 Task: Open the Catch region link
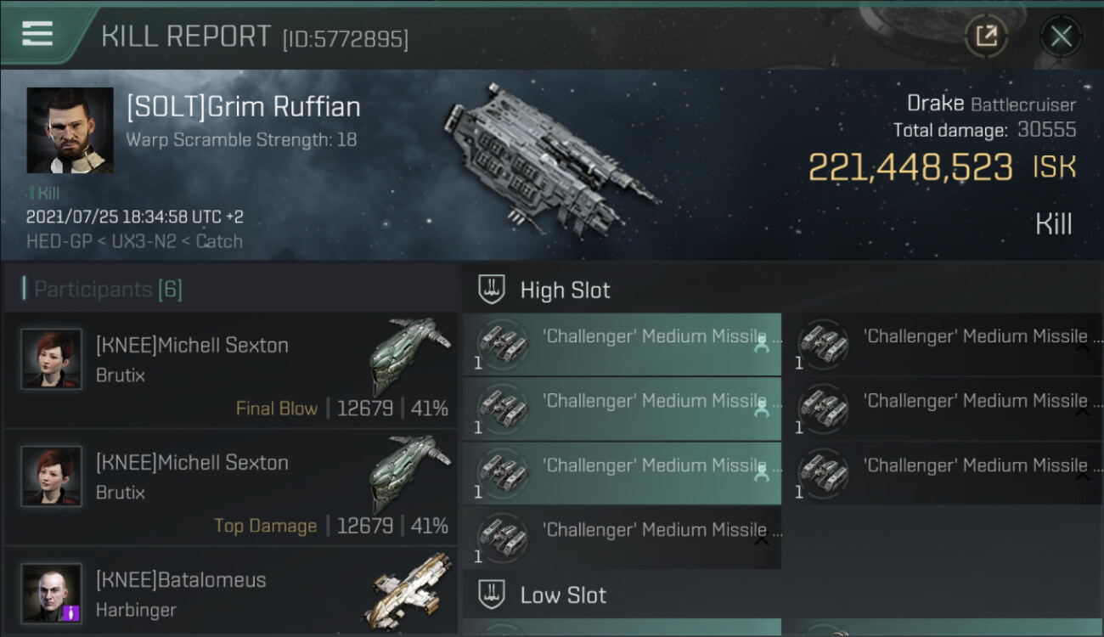[x=219, y=241]
